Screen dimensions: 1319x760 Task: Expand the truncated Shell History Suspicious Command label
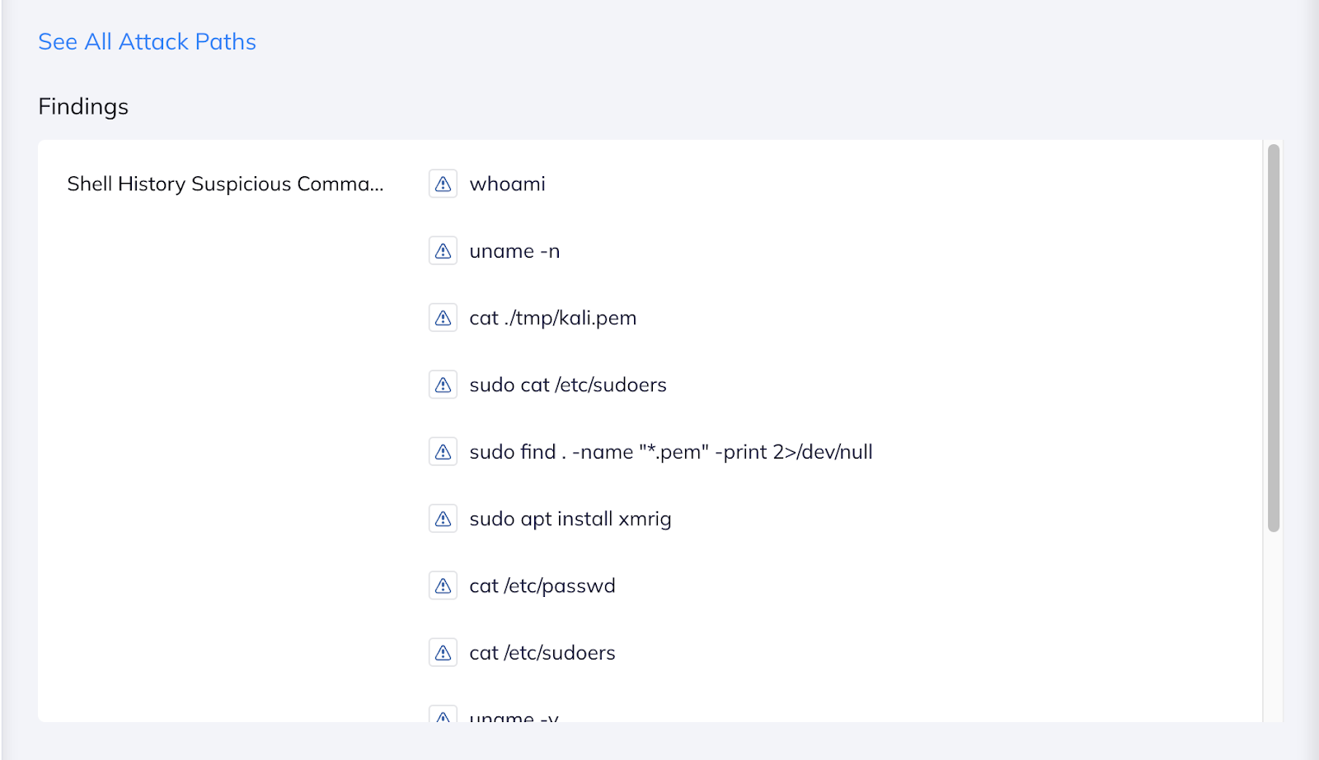click(226, 184)
